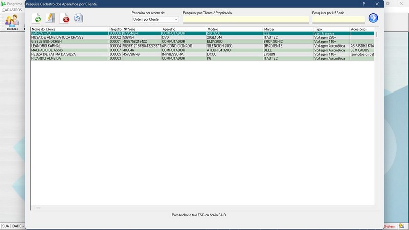Close the Pesquisa Cadastro dialog window
Viewport: 409px width, 230px height.
point(377,4)
